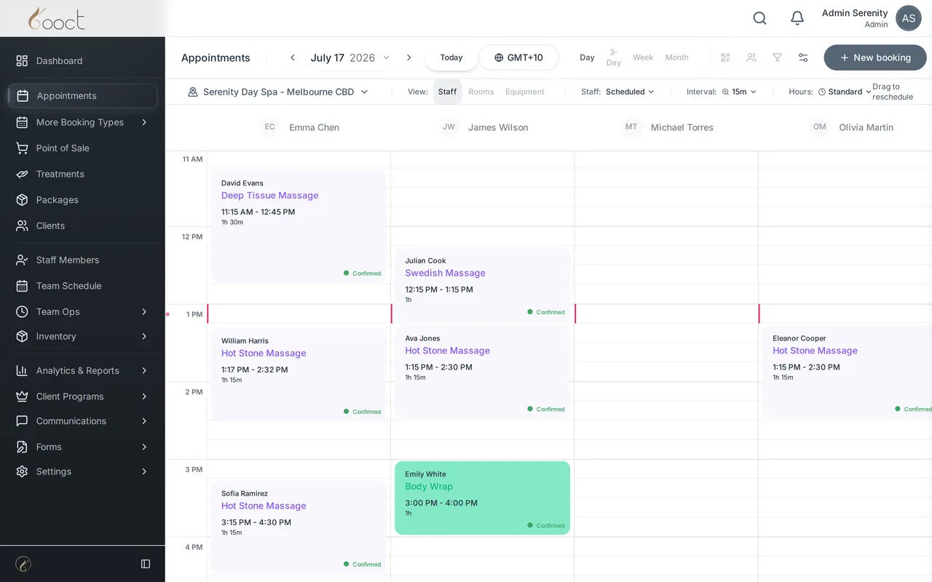Open Sofia Ramirez's Hot Stone Massage card
Viewport: 932px width, 582px height.
[299, 527]
